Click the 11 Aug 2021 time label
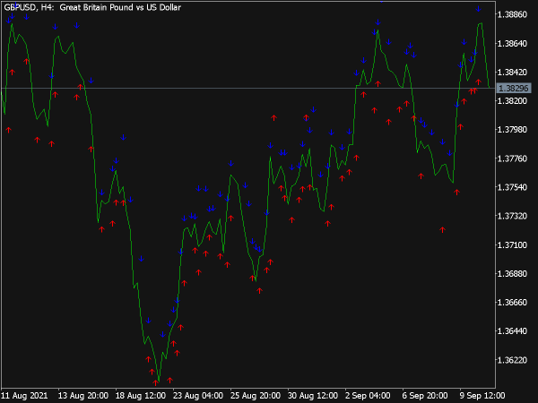Screen dimensions: 538x403 click(24, 396)
